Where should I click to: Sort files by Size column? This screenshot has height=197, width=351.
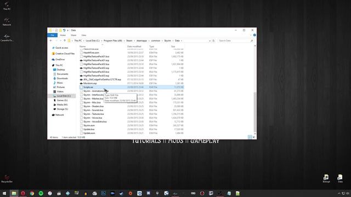[x=173, y=47]
